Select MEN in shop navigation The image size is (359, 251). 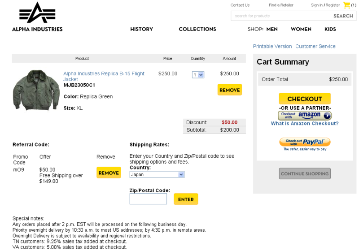tap(272, 29)
